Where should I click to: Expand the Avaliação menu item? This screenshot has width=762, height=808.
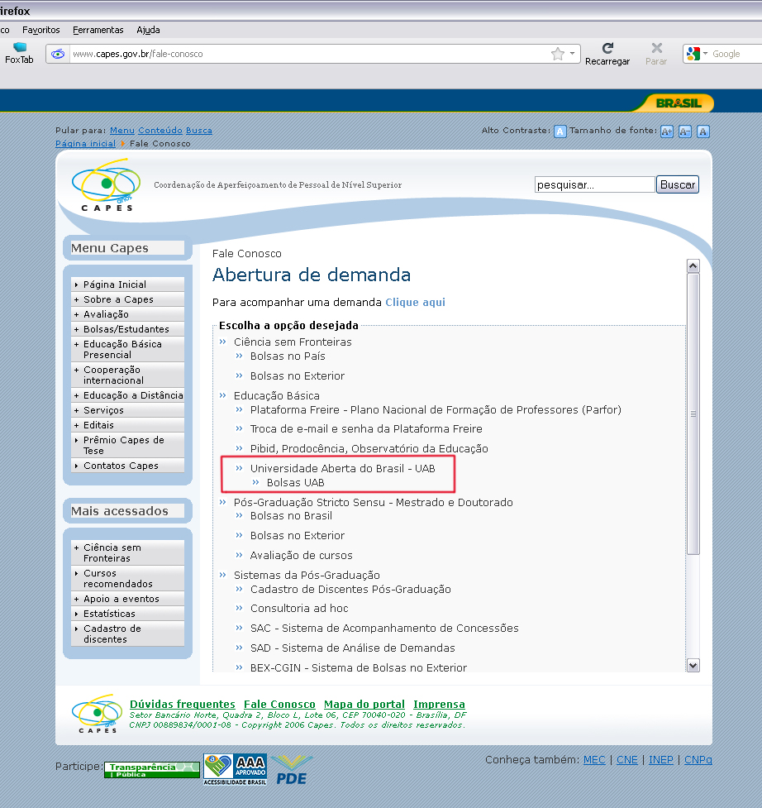(127, 314)
